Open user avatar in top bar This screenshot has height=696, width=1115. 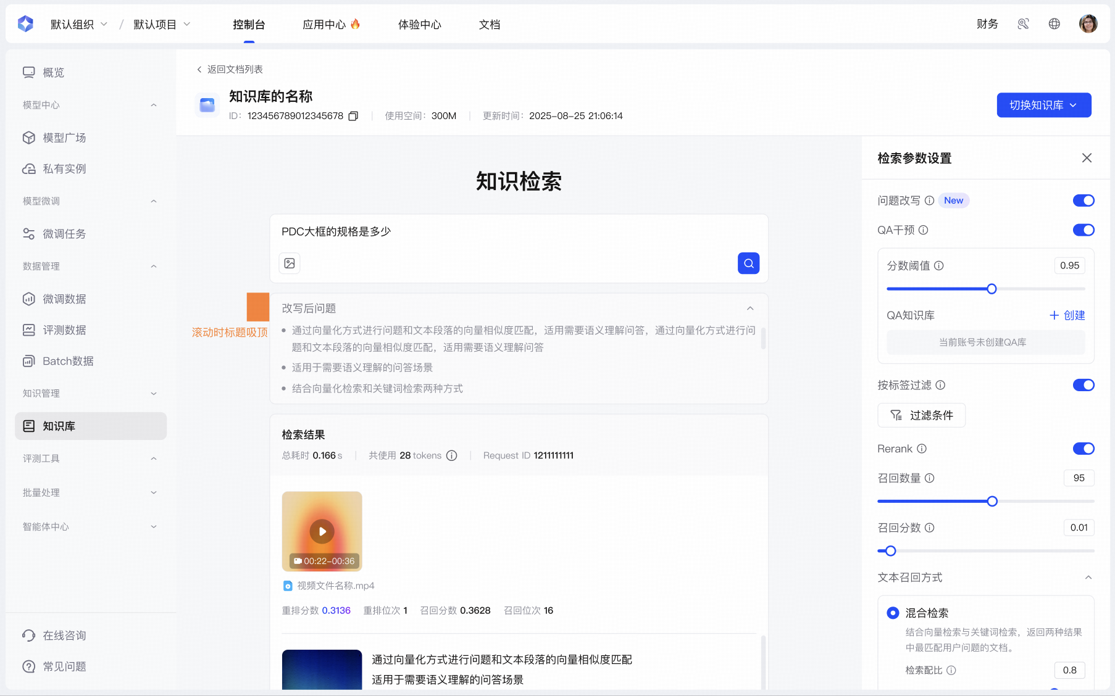click(1088, 24)
